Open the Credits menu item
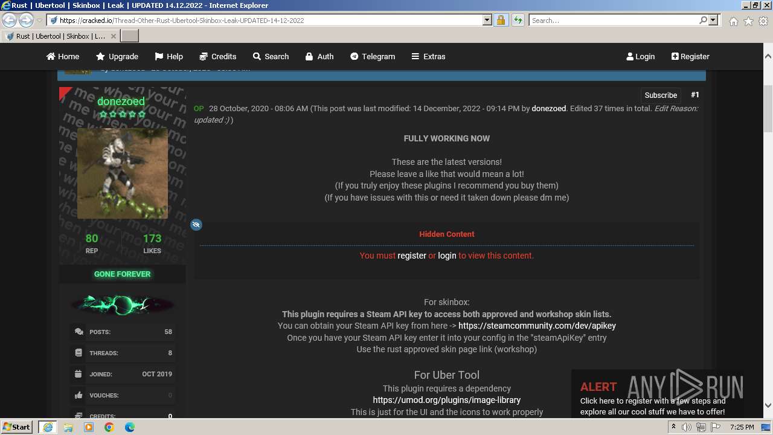 pos(217,56)
